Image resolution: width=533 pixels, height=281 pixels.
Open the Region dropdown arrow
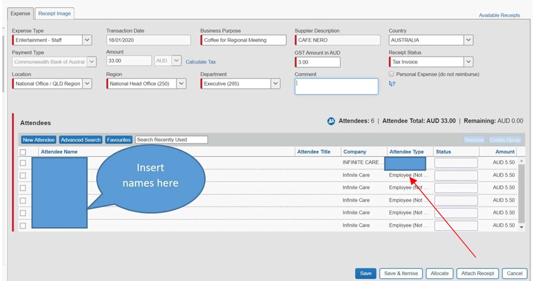(181, 83)
